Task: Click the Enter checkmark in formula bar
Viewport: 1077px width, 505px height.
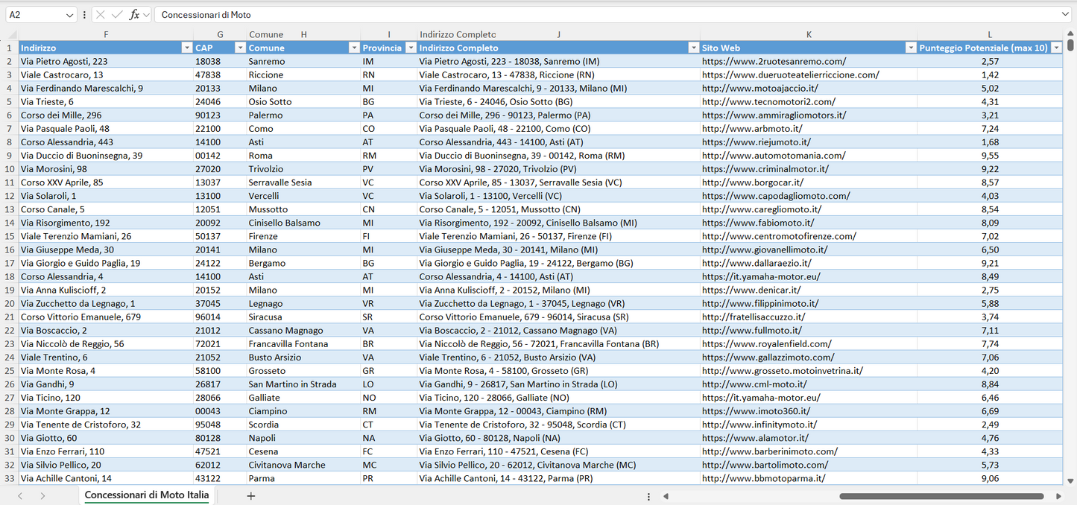Action: click(117, 15)
